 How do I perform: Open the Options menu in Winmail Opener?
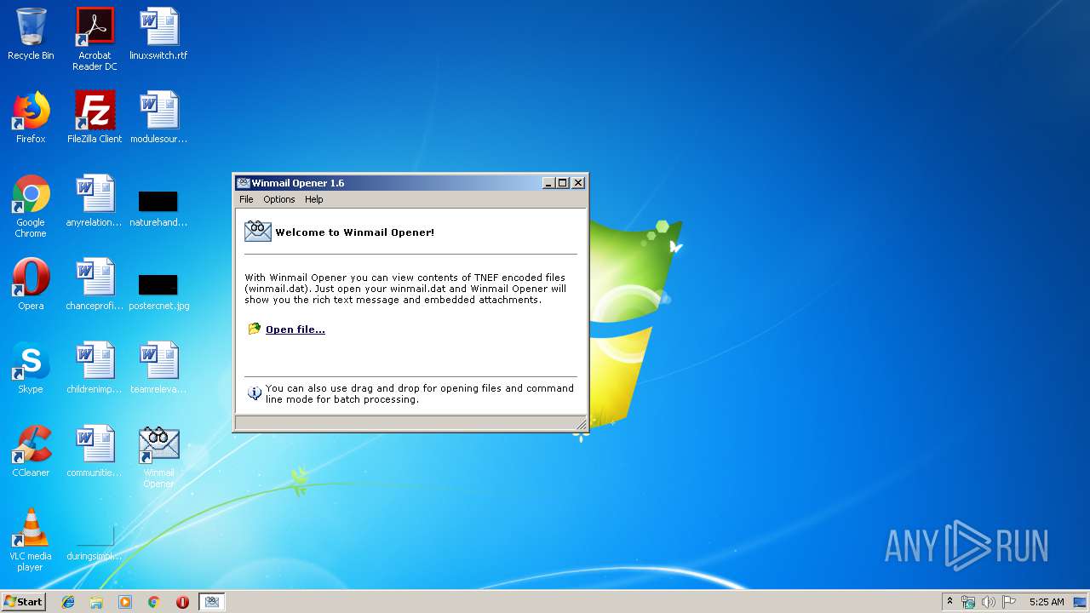[x=278, y=199]
